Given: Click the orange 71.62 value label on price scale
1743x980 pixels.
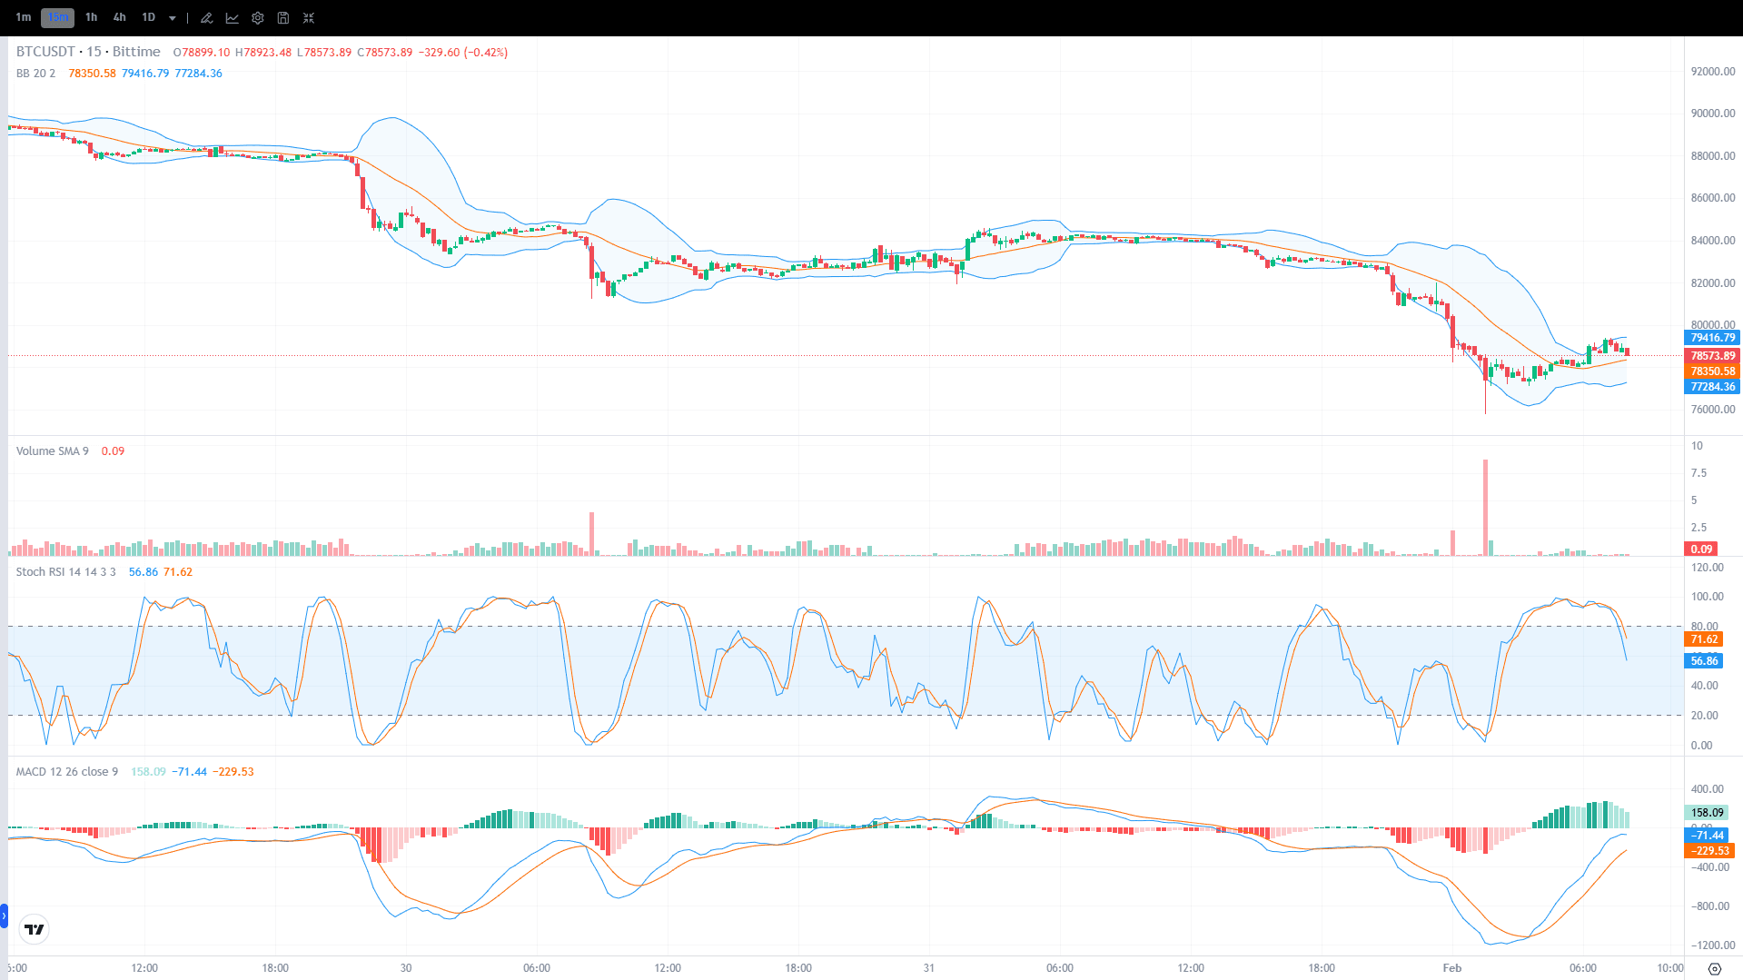Looking at the screenshot, I should tap(1702, 639).
